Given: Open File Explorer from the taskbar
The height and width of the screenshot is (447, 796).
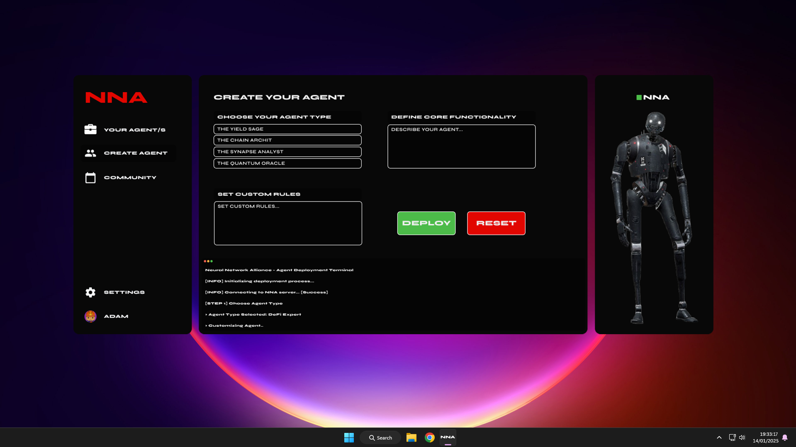Looking at the screenshot, I should 411,437.
